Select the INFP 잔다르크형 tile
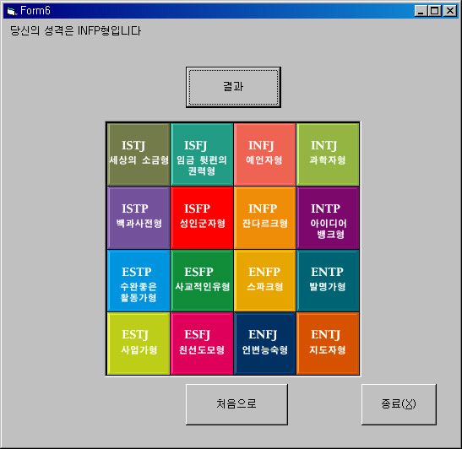 pos(264,218)
